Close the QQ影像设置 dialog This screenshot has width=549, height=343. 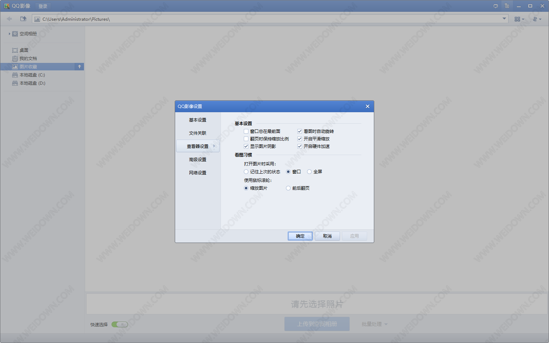point(367,106)
